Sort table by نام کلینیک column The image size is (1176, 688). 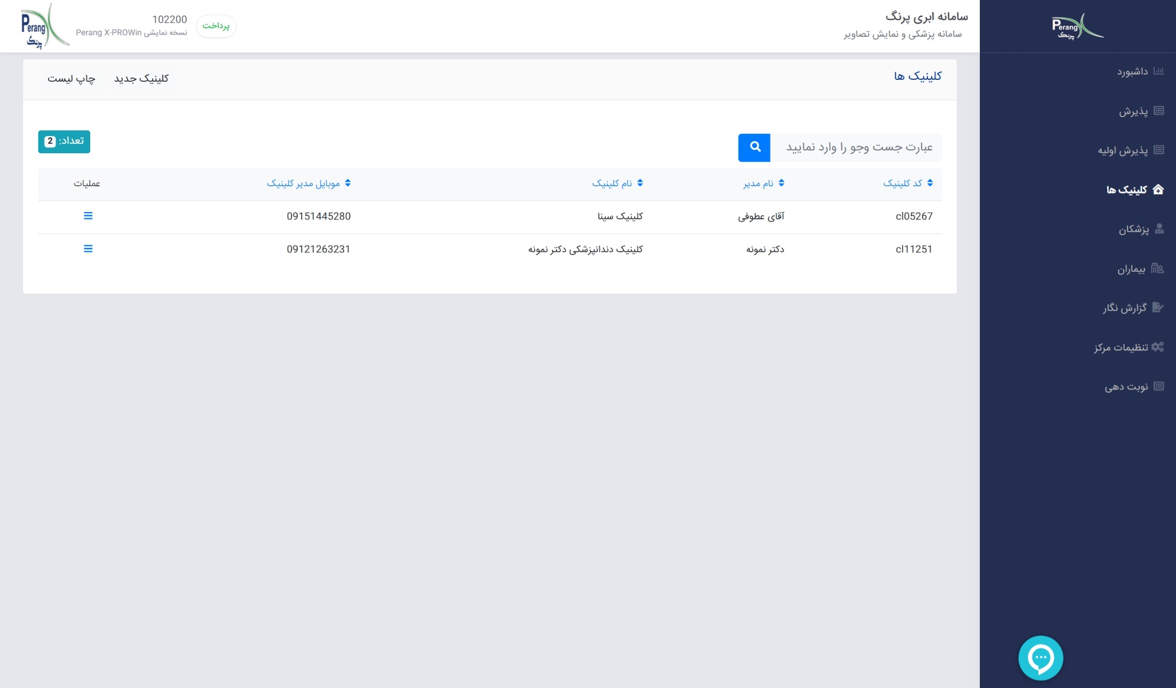pyautogui.click(x=617, y=183)
